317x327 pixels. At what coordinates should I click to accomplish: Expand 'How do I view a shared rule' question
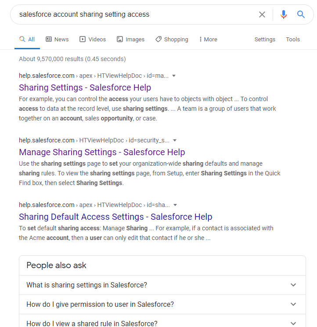point(162,321)
